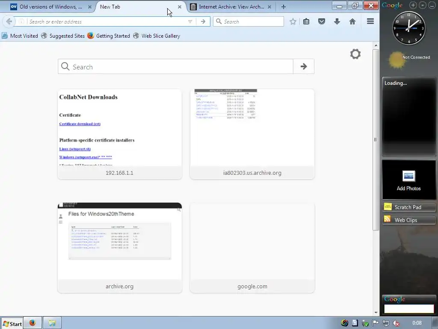The width and height of the screenshot is (438, 329).
Task: Click the magnifier in toolbar search box
Action: click(219, 21)
